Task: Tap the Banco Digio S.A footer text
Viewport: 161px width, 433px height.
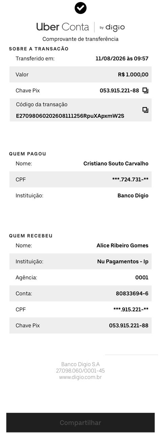Action: [x=80, y=364]
